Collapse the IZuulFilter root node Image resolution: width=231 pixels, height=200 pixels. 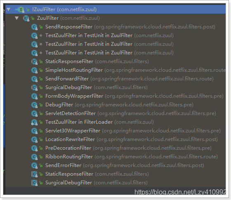9,9
